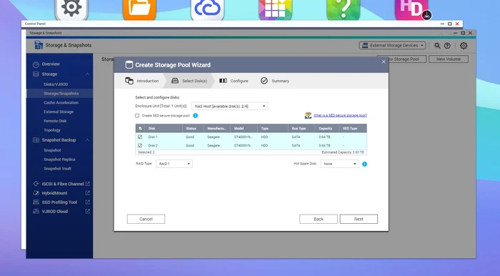Open external link icon for VJBOD Cloud
500x276 pixels.
(88, 211)
